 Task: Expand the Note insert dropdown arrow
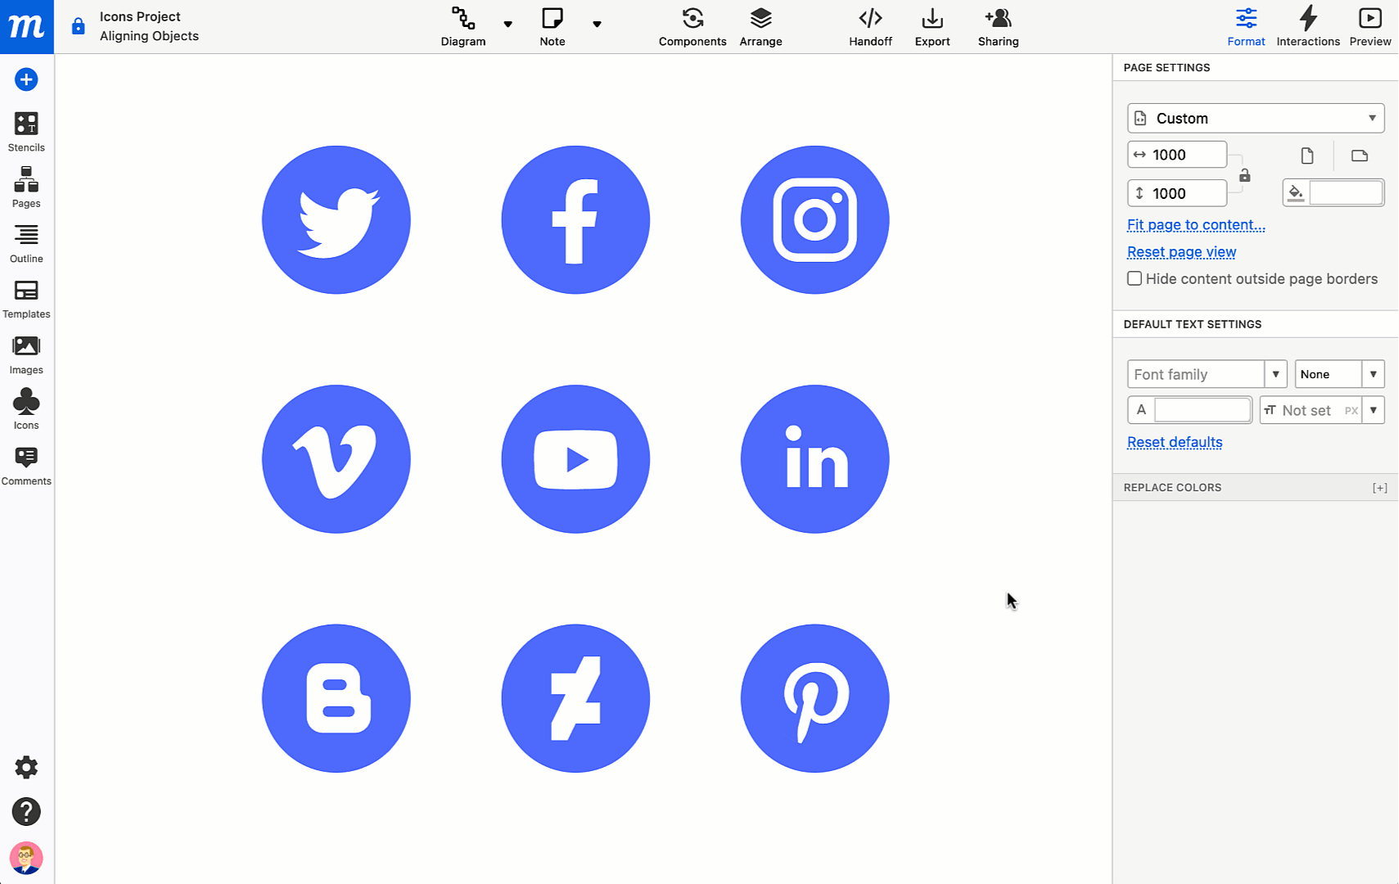(598, 25)
